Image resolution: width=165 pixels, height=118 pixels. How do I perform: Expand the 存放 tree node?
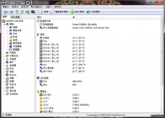tap(4, 69)
